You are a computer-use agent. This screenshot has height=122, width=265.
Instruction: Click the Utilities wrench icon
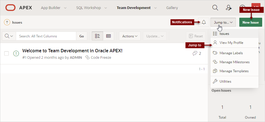coord(215,82)
